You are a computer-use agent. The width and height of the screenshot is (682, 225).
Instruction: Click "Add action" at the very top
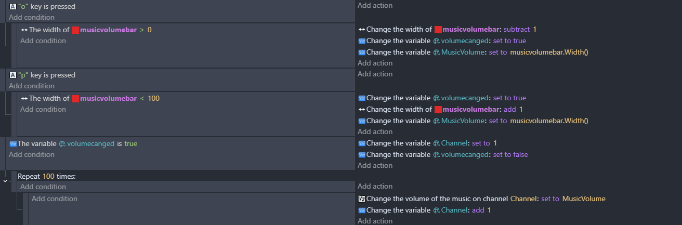(375, 5)
